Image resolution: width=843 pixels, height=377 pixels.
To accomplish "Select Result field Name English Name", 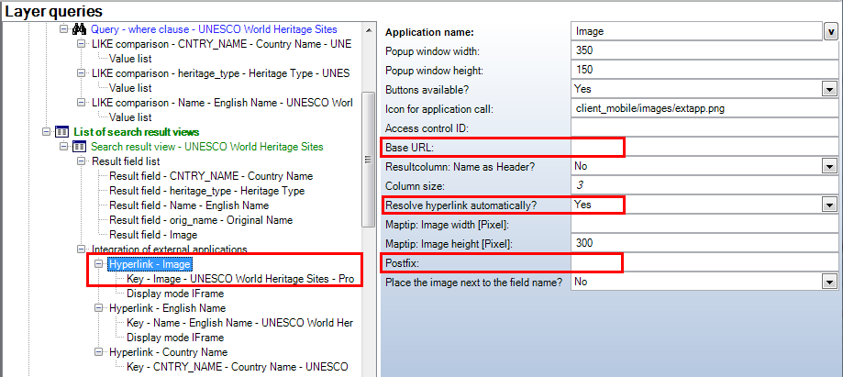I will coord(189,205).
